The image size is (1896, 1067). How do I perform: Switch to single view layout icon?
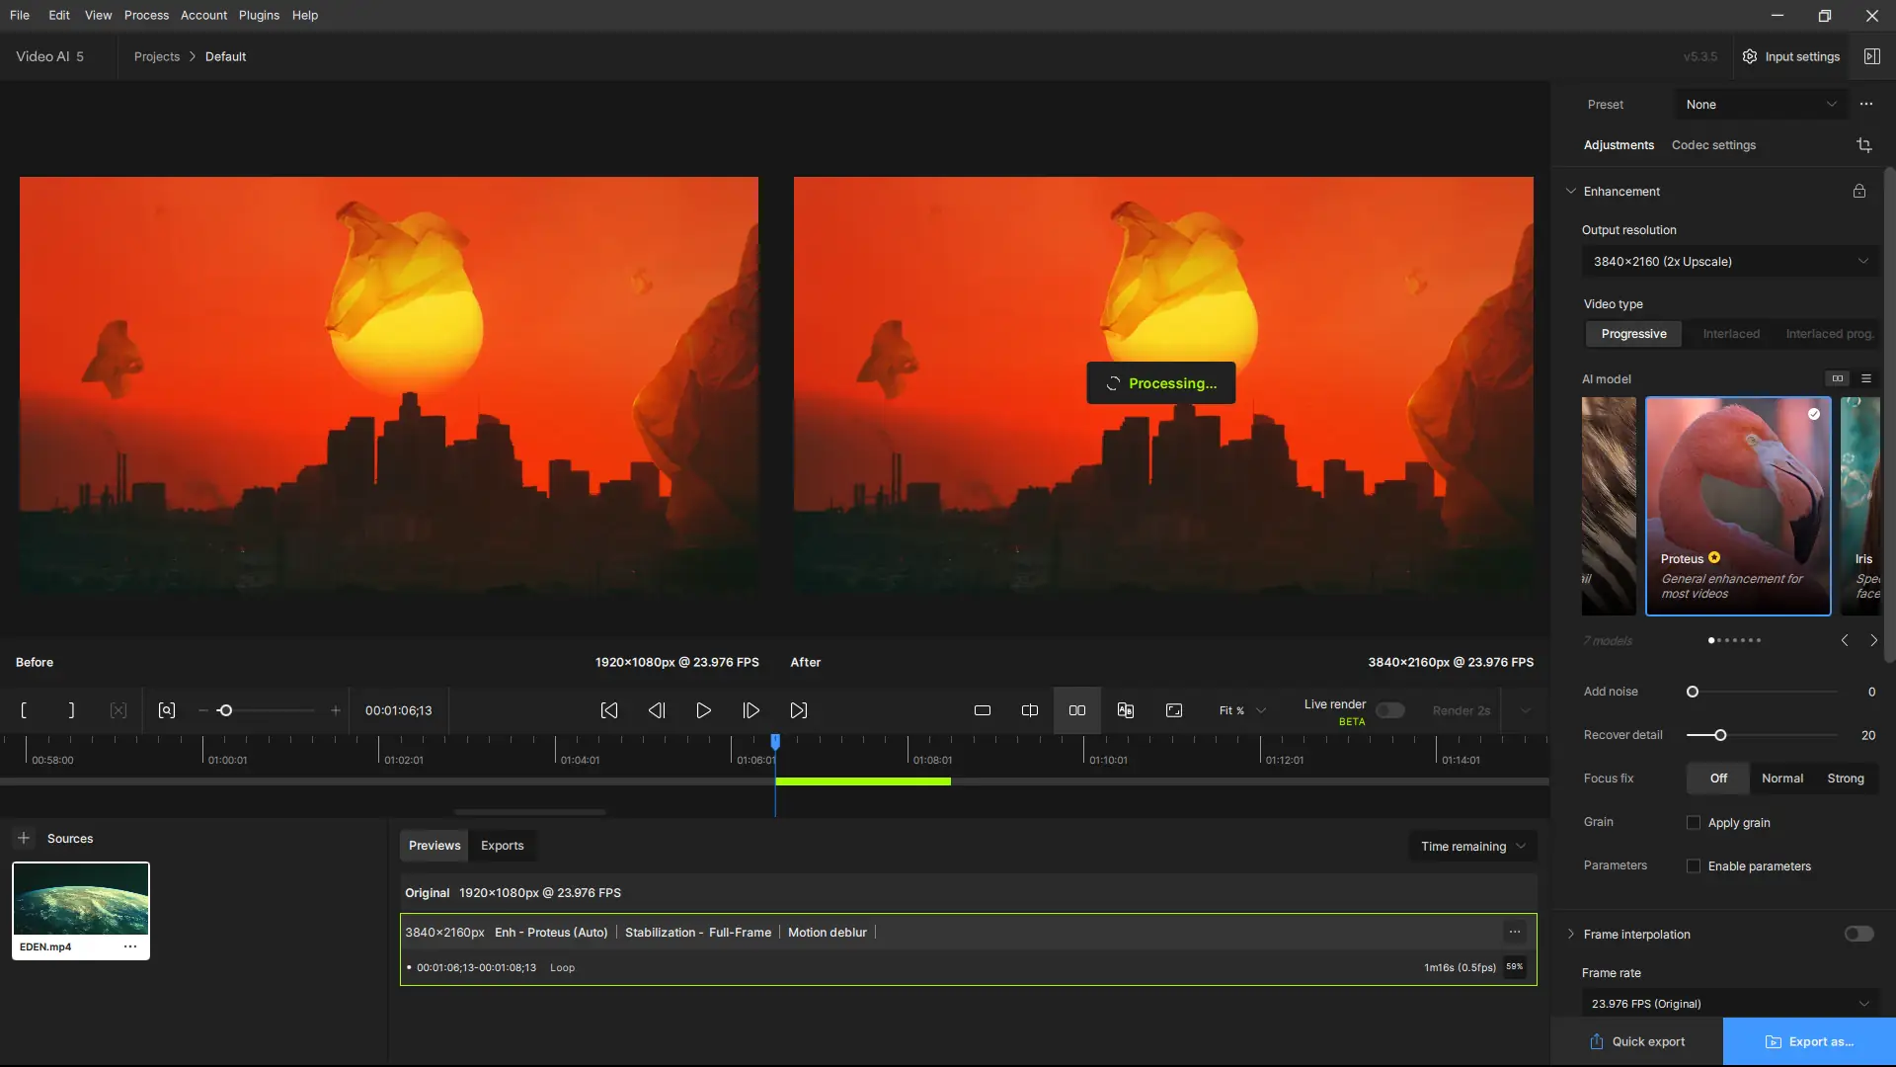click(982, 710)
